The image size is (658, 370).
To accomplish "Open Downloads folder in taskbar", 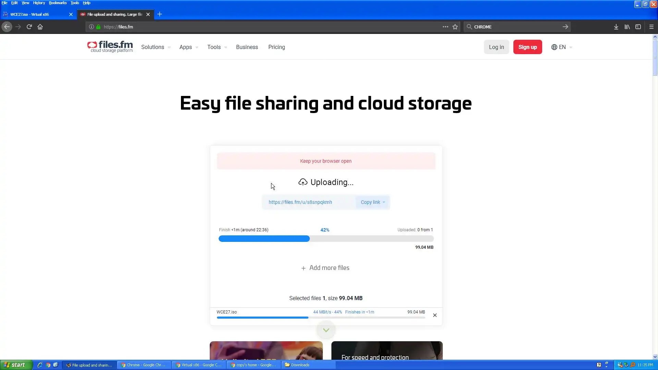I will point(297,365).
